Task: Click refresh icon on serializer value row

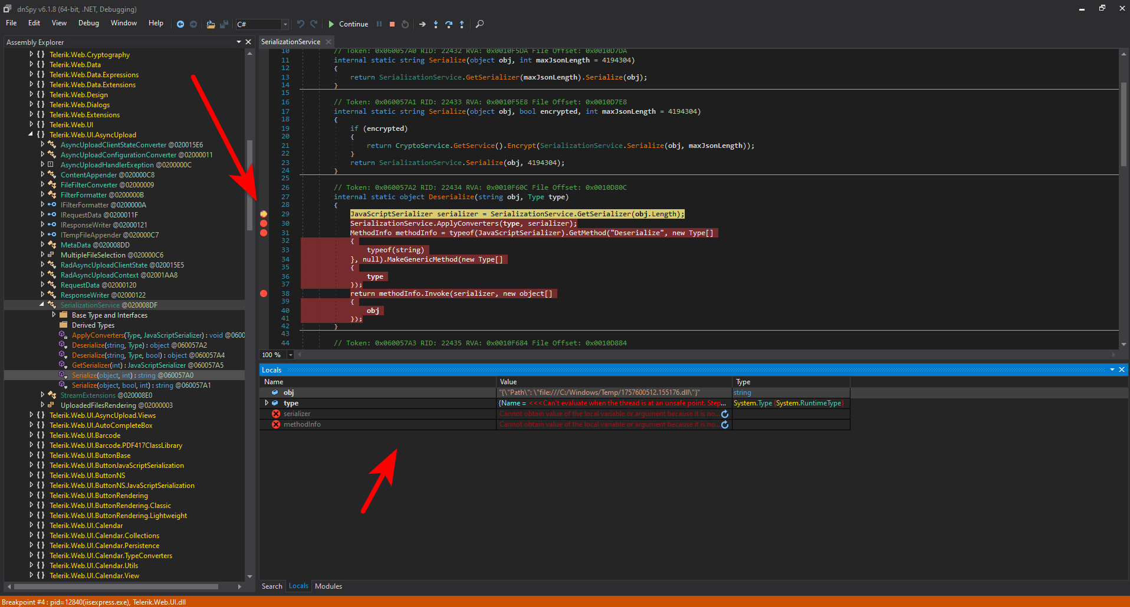Action: [x=725, y=414]
